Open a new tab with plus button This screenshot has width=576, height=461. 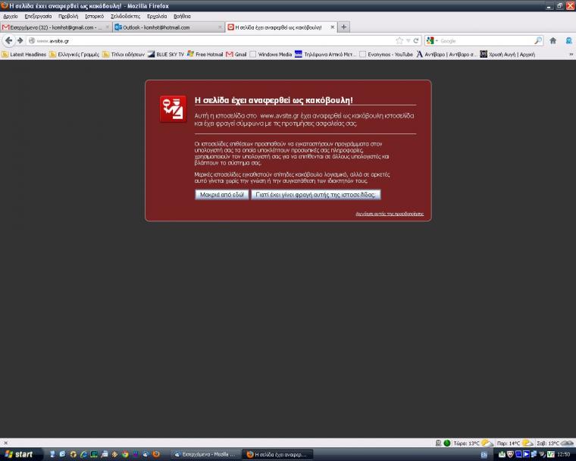click(x=344, y=27)
